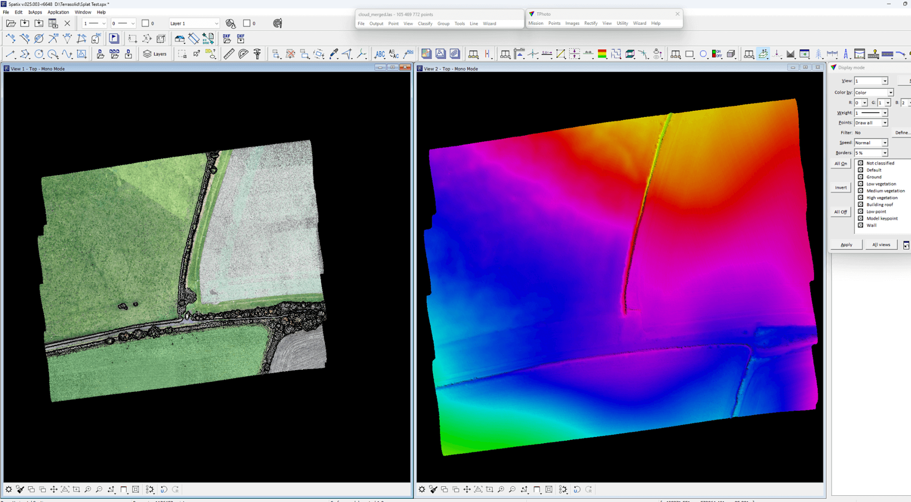Click the Layers toolbar button
This screenshot has height=502, width=911.
155,54
